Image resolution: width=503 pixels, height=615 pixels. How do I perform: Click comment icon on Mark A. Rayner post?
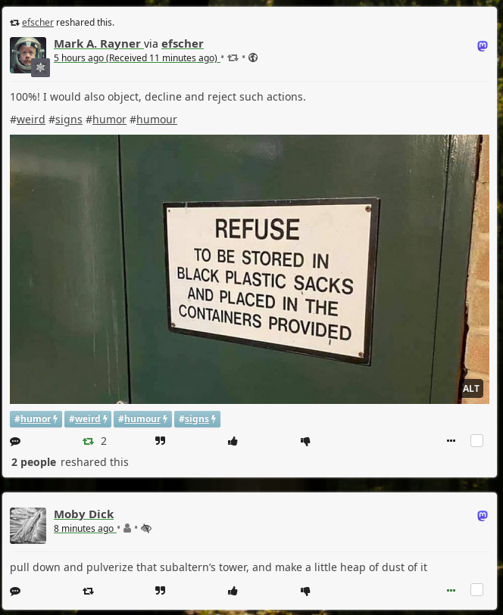[x=15, y=441]
